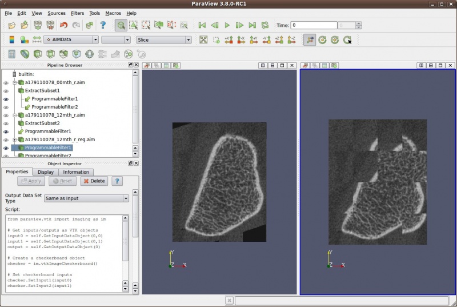Screen dimensions: 457x307
Task: Reset the camera view
Action: pyautogui.click(x=203, y=39)
